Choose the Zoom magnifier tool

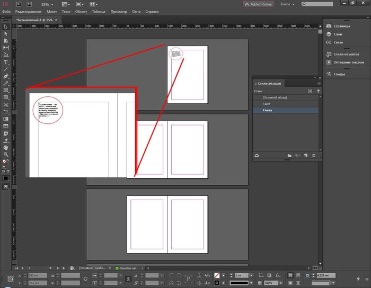(6, 154)
